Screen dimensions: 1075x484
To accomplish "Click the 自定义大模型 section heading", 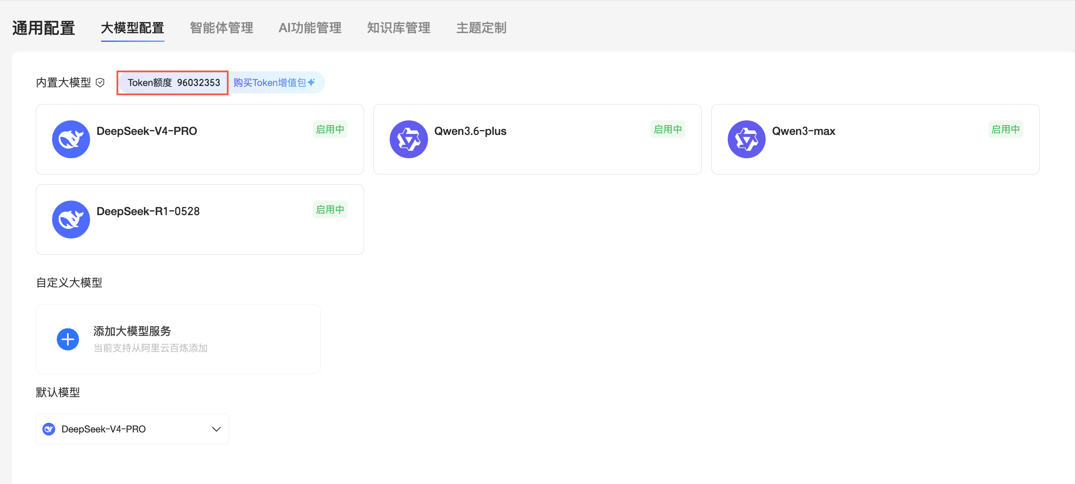I will point(69,283).
